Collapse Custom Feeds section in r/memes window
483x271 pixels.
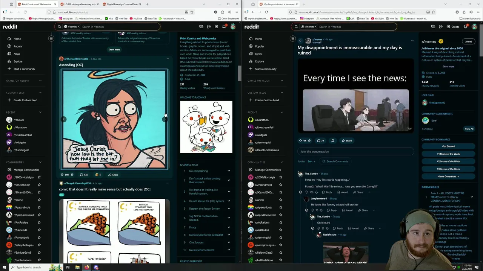click(x=282, y=93)
